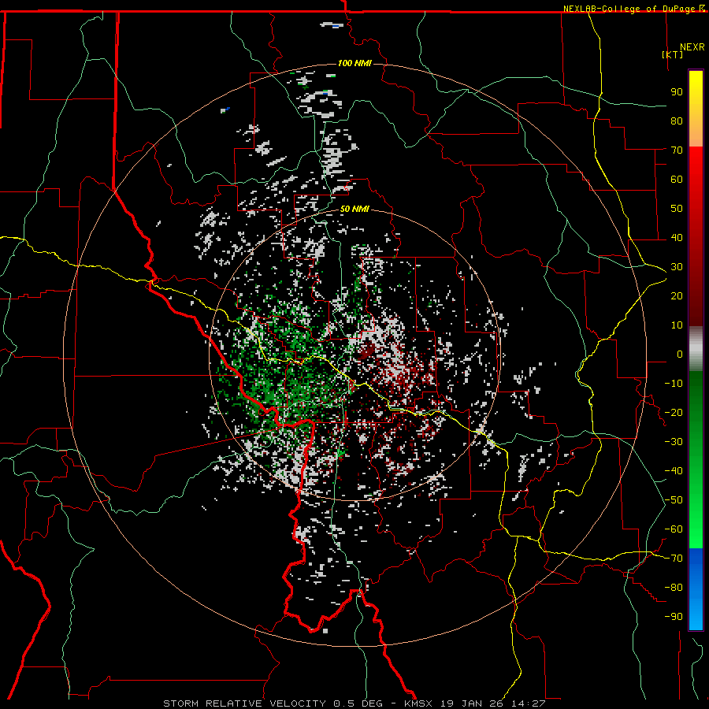
Task: Click the Storm Relative Velocity caption text
Action: pos(354,703)
